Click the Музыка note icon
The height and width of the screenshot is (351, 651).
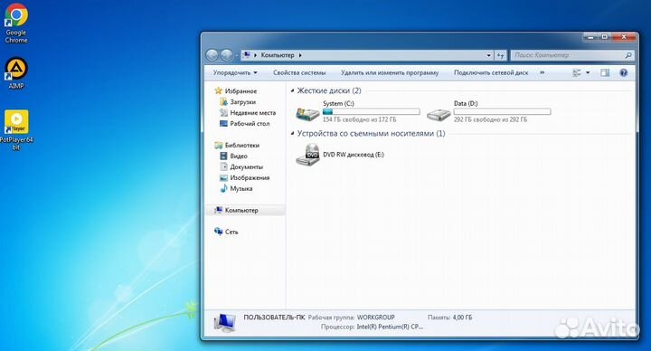(223, 188)
